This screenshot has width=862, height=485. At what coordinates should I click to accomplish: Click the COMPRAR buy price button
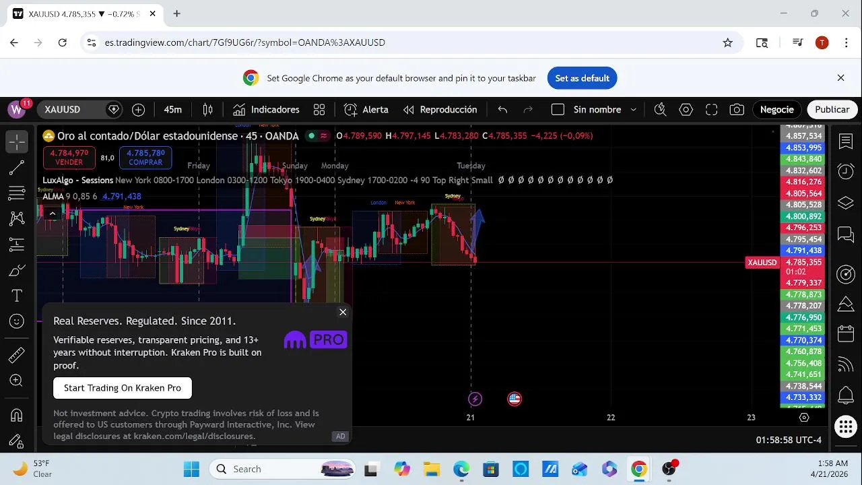coord(145,158)
